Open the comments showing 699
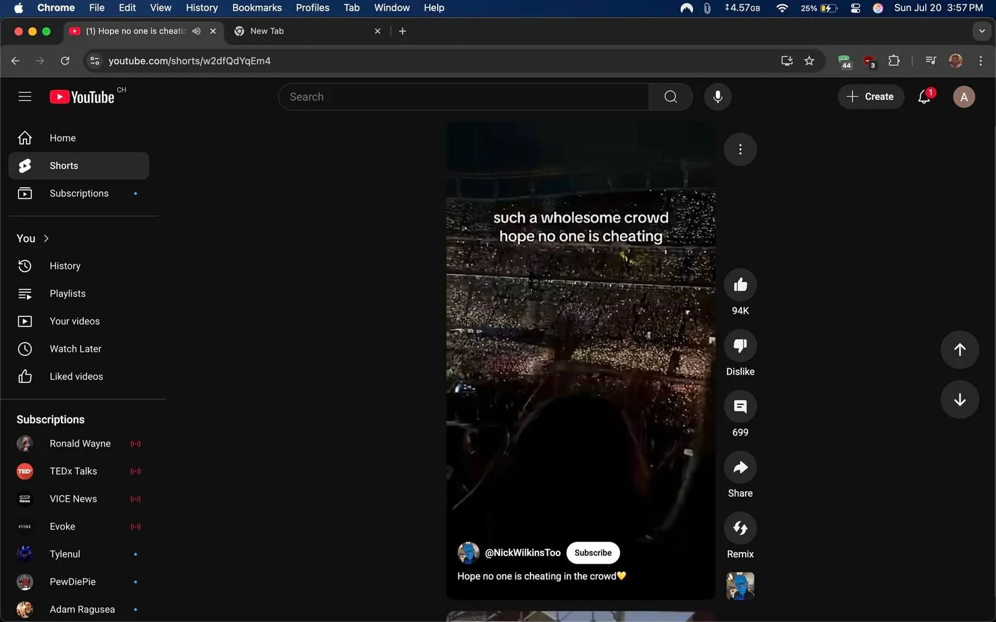The image size is (996, 622). pos(740,407)
